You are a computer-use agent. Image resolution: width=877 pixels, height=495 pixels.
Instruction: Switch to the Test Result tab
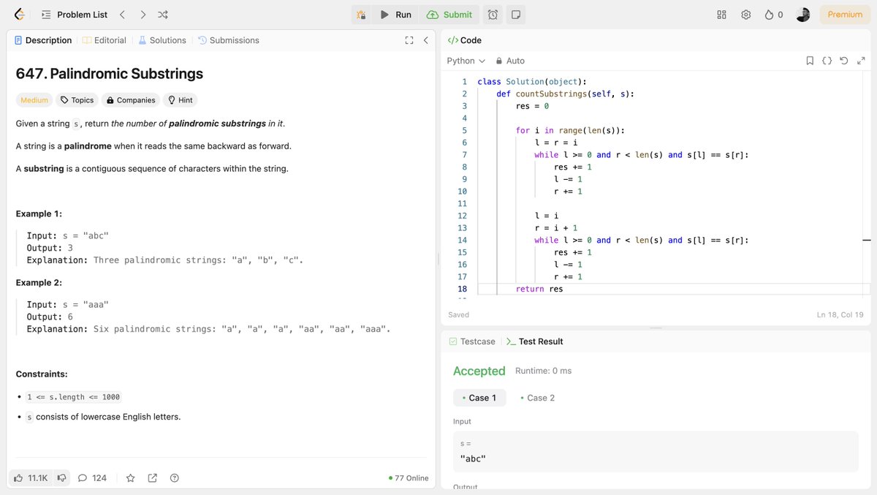[x=534, y=341]
